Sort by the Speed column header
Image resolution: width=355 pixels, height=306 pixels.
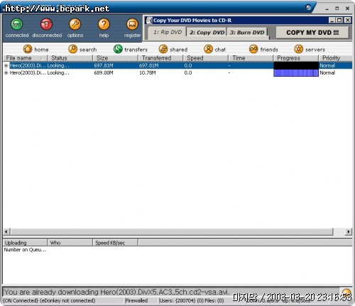tap(206, 58)
